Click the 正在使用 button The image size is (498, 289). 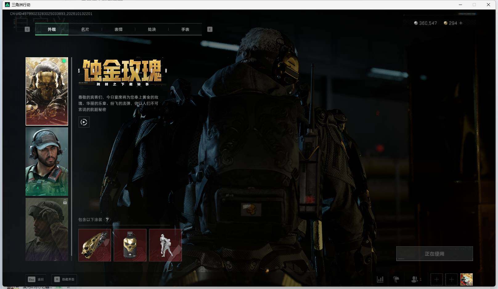tap(435, 254)
